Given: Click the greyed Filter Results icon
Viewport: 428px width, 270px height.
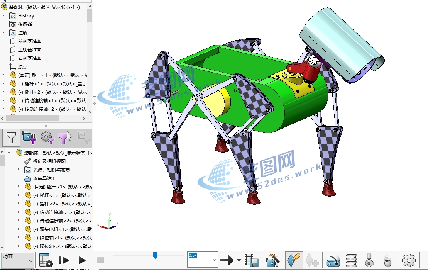Looking at the screenshot, I should click(x=83, y=138).
